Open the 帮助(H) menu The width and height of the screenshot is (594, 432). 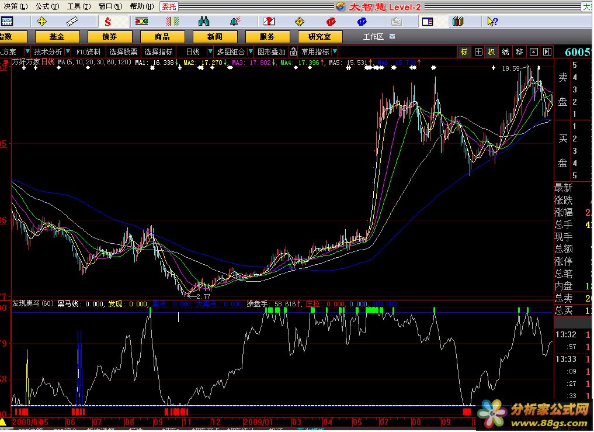tap(142, 6)
